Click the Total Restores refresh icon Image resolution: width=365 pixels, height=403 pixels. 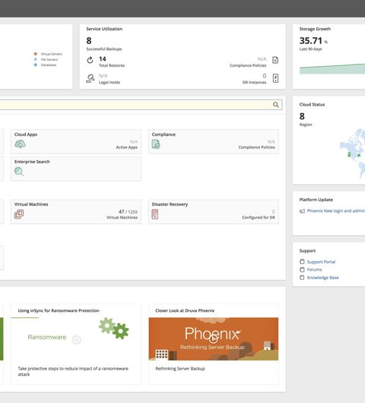point(90,60)
